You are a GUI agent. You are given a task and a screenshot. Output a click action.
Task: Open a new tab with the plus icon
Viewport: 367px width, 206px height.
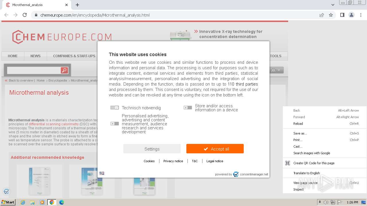coord(77,5)
